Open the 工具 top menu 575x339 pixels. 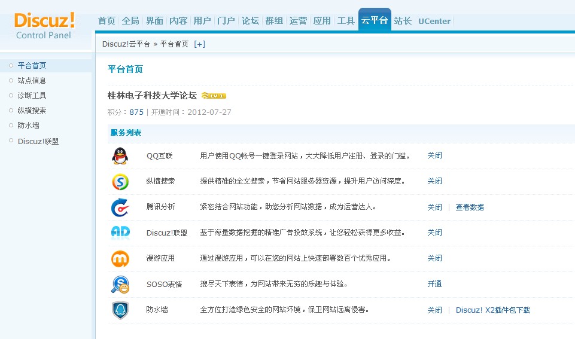pos(346,21)
